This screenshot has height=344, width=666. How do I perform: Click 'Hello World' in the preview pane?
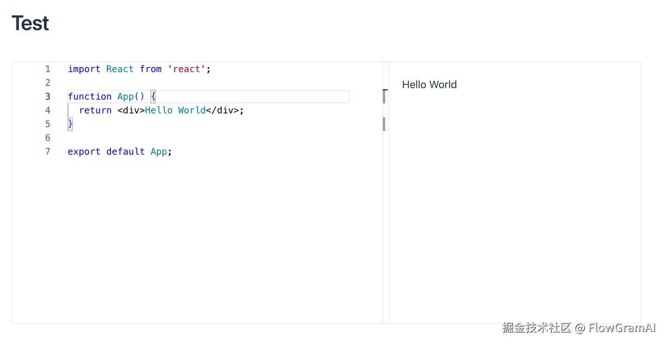click(x=429, y=85)
